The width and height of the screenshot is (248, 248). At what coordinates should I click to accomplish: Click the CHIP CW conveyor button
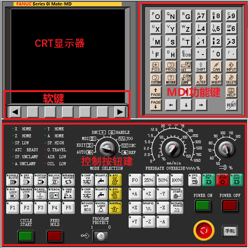(87, 180)
